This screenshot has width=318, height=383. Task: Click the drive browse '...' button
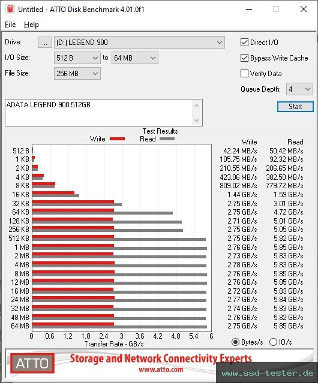[45, 43]
